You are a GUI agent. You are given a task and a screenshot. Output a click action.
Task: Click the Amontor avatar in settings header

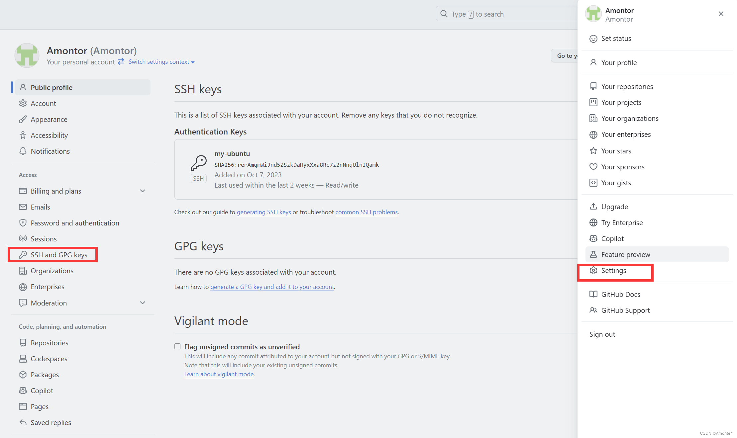point(27,55)
